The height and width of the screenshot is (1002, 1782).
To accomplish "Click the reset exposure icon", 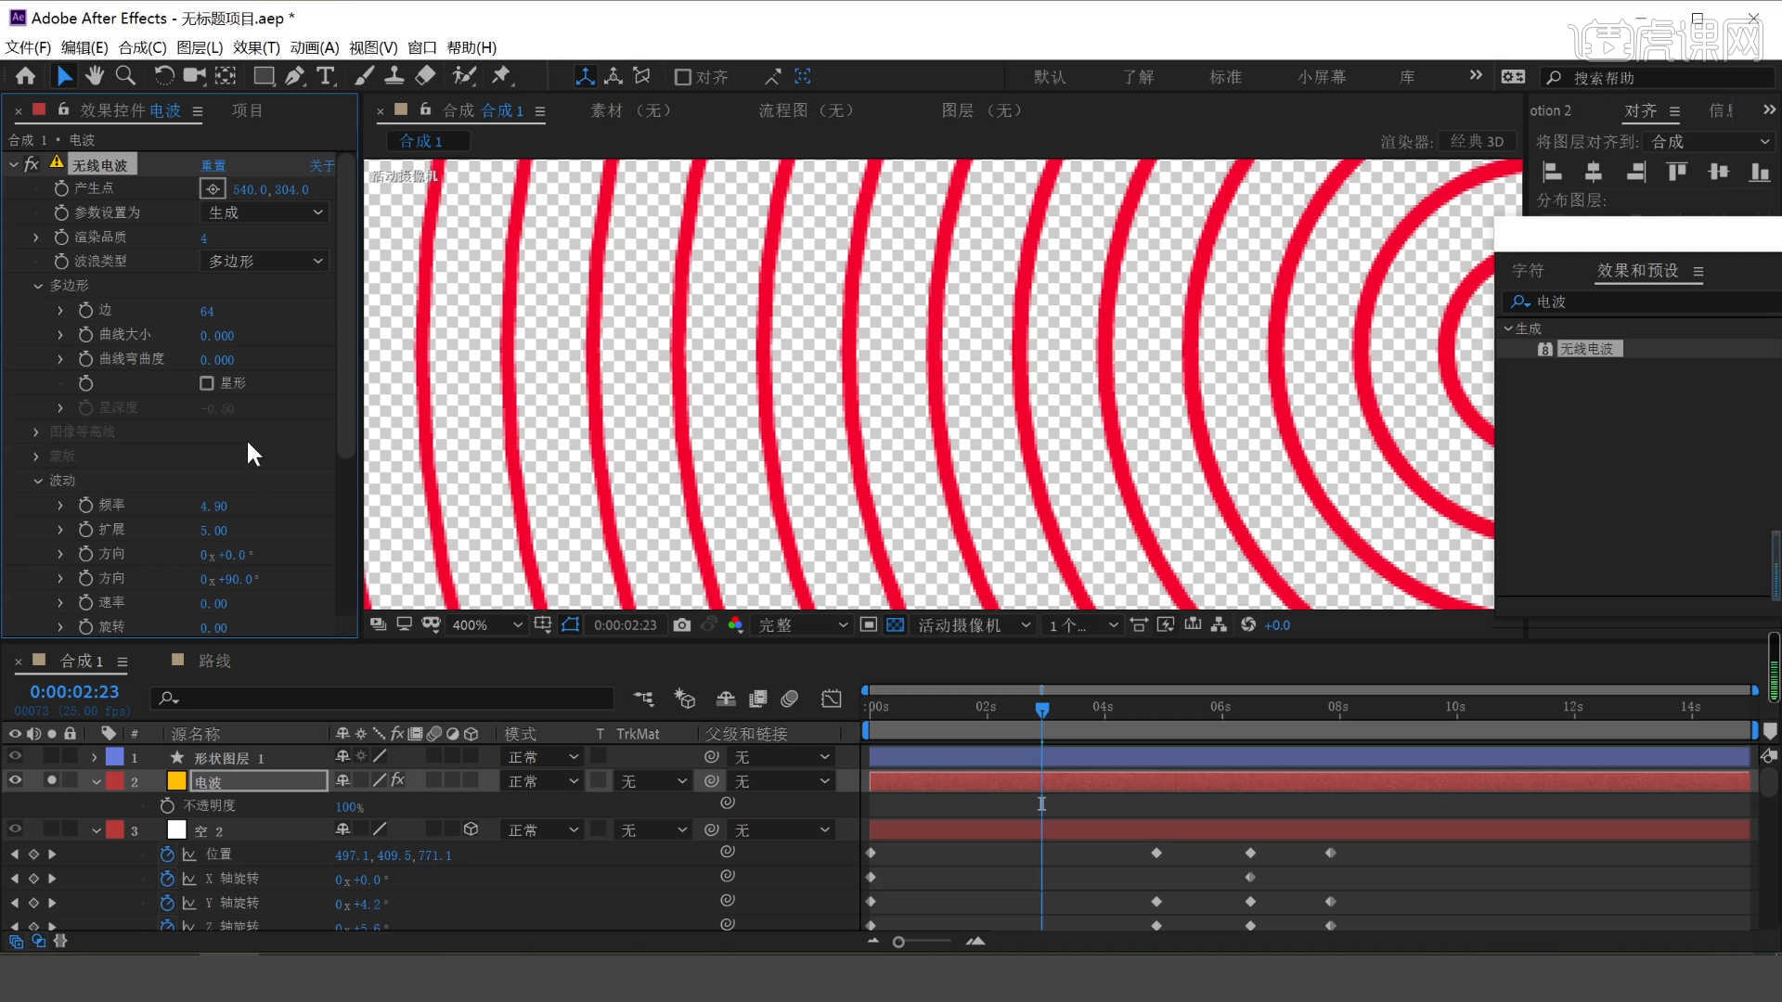I will (1248, 625).
